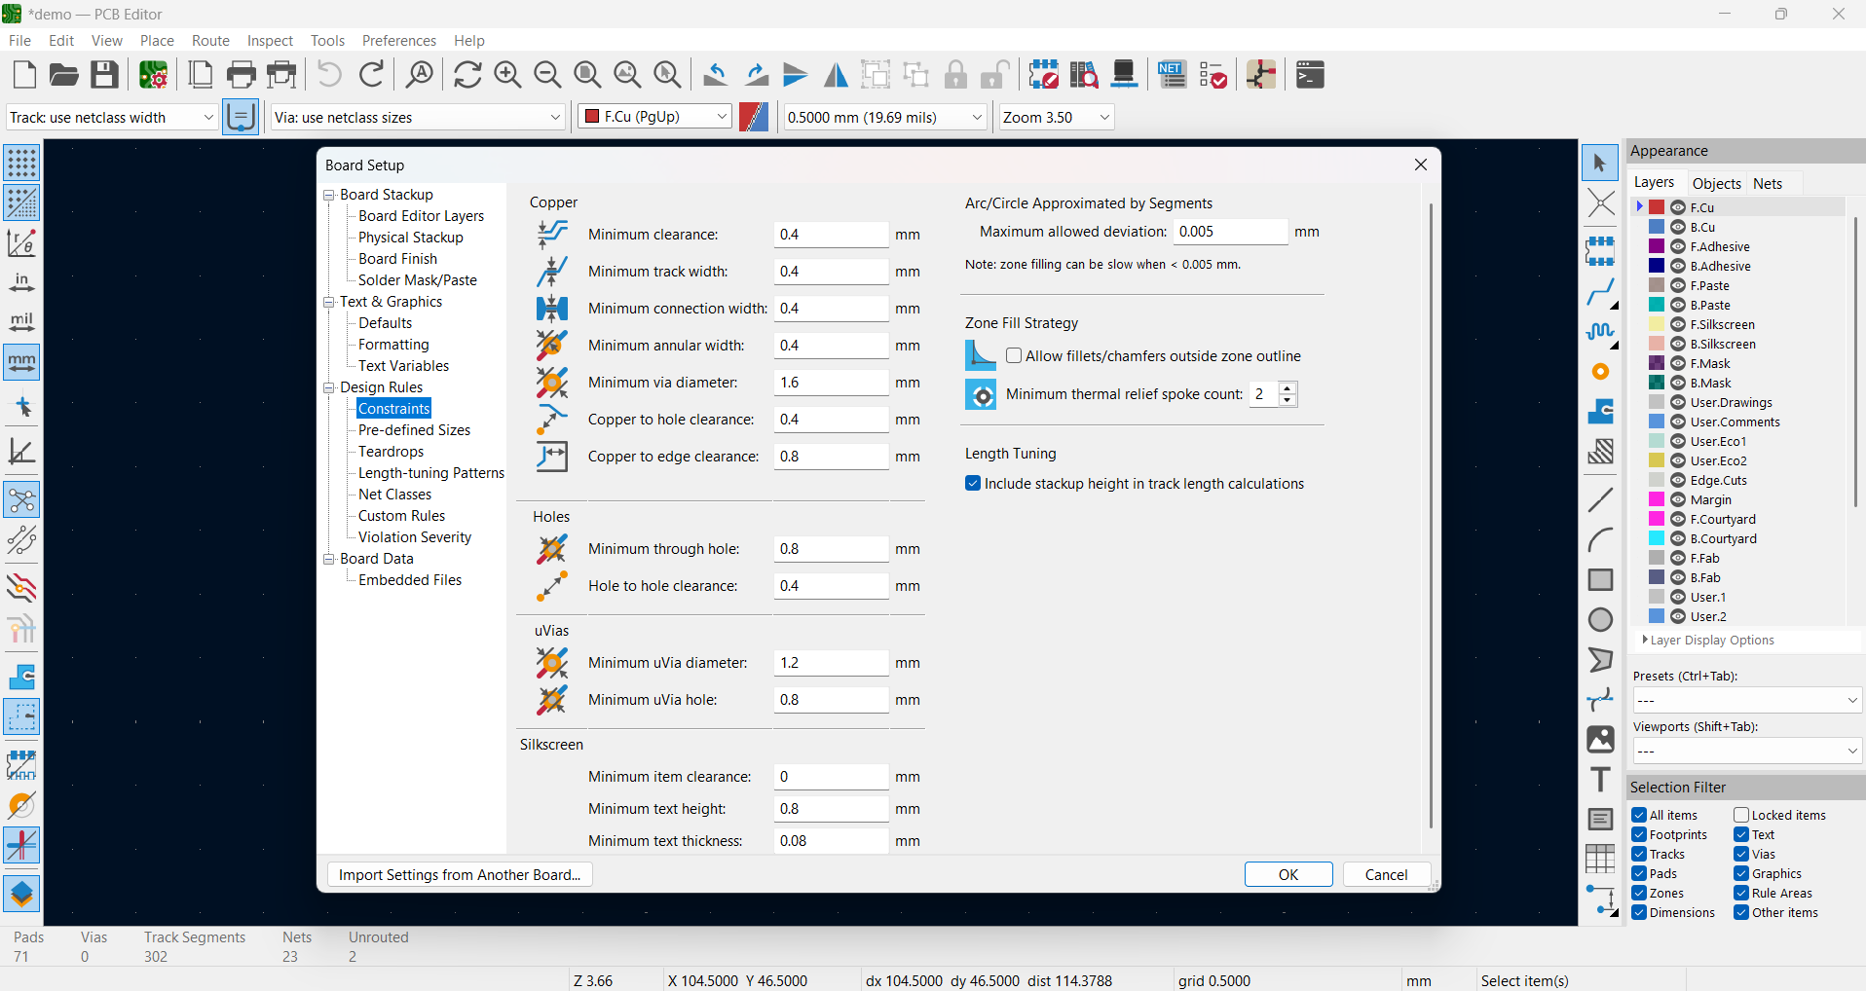The height and width of the screenshot is (991, 1866).
Task: Select the Draw rectangle tool
Action: [1600, 580]
